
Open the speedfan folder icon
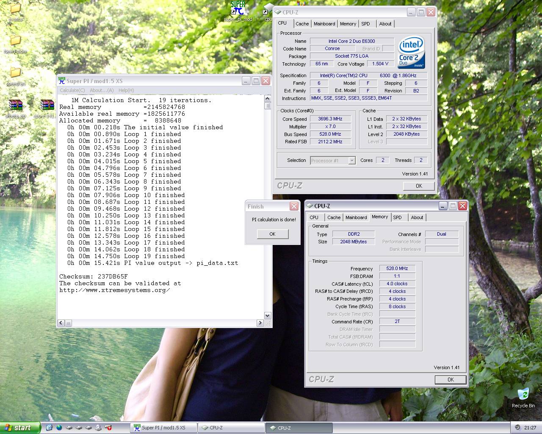pyautogui.click(x=15, y=76)
